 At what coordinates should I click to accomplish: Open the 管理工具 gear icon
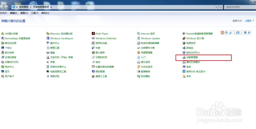[x=48, y=48]
